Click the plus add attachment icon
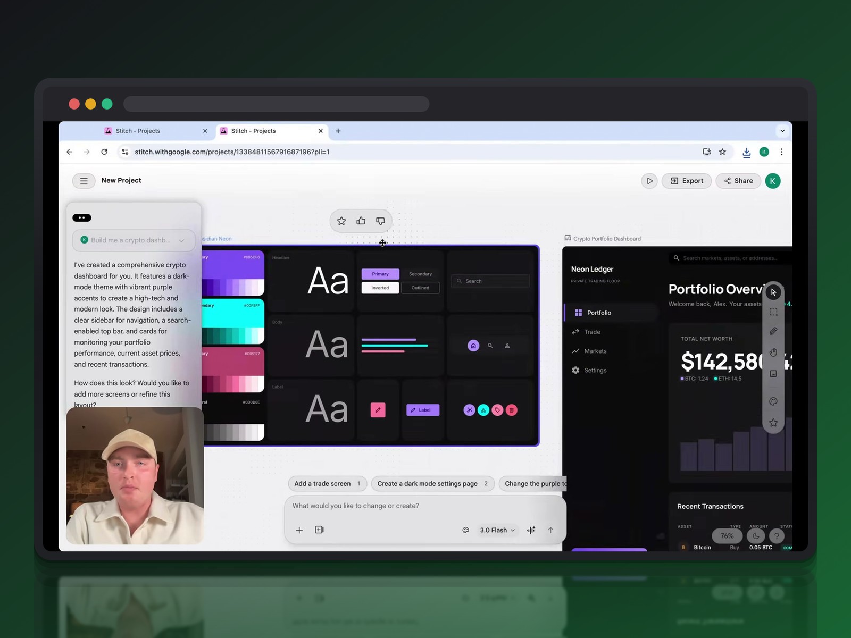Viewport: 851px width, 638px height. coord(299,530)
